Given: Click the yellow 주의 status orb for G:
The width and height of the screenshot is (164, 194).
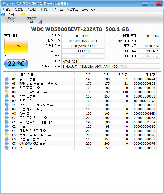Looking at the screenshot, I should [x=23, y=15].
